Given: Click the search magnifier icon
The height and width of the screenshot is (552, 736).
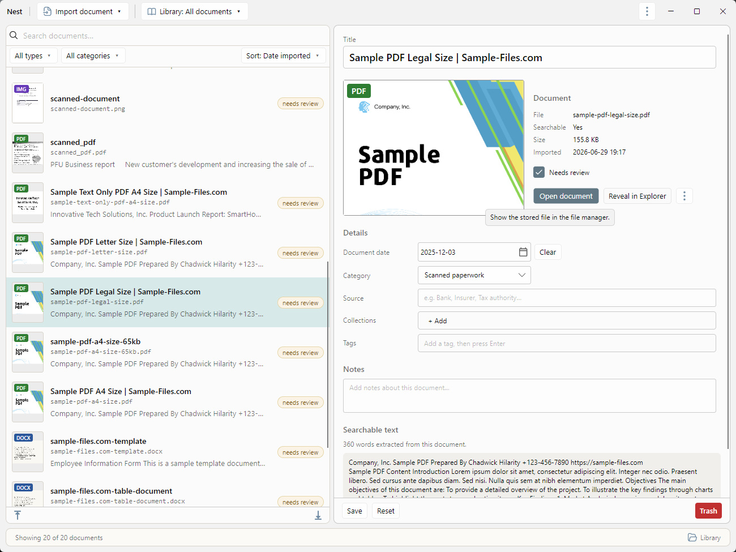Looking at the screenshot, I should pos(14,35).
